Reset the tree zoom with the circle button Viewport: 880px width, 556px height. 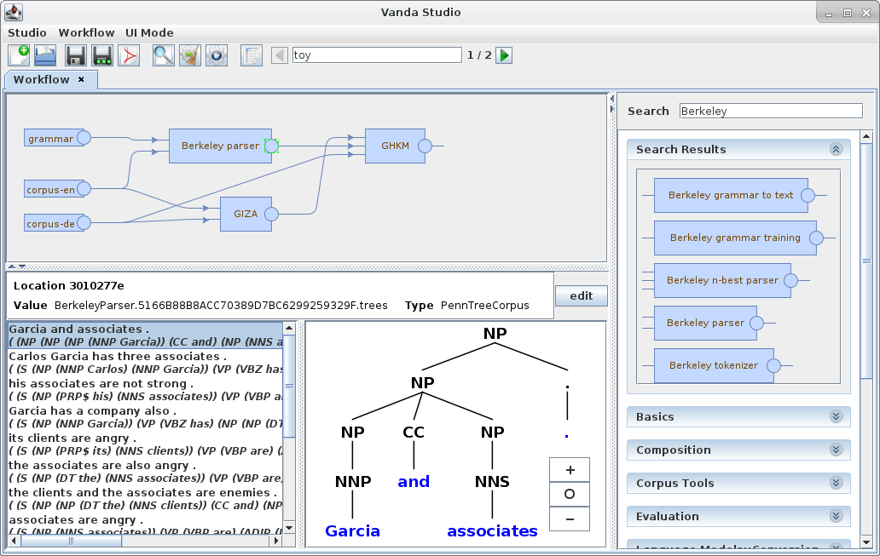coord(570,494)
